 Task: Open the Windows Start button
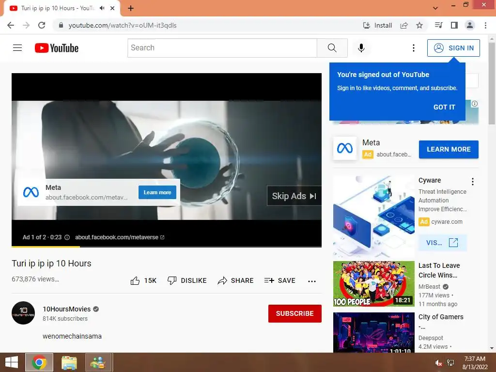pyautogui.click(x=12, y=362)
